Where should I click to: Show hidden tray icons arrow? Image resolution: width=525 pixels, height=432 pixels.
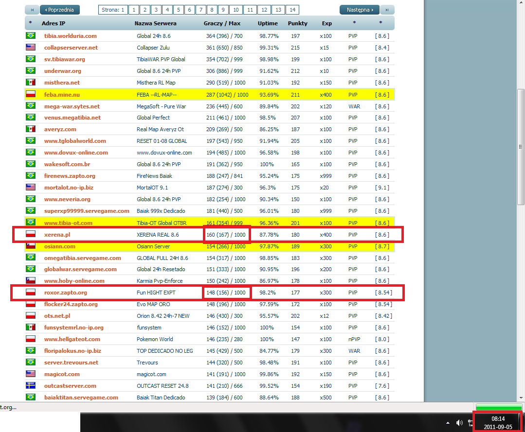pos(448,423)
